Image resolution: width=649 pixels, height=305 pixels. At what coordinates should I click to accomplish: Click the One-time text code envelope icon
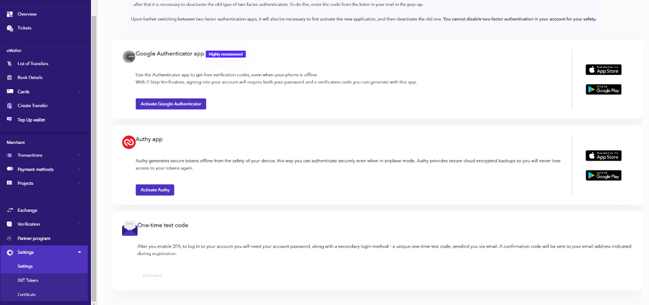click(x=130, y=228)
